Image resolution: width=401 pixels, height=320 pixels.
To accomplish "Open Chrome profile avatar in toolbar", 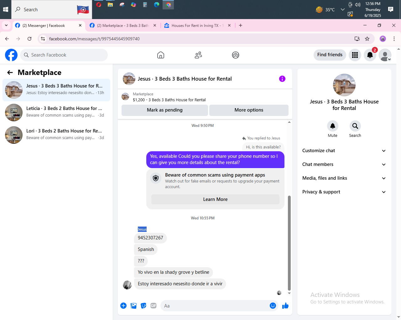I will coord(383,39).
